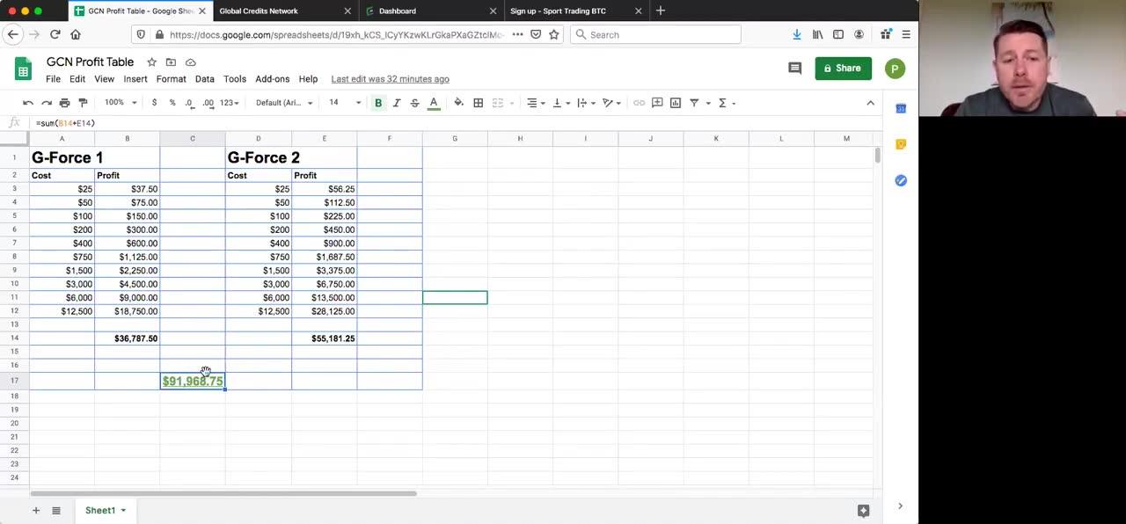The image size is (1126, 524).
Task: Open the borders options
Action: click(479, 103)
